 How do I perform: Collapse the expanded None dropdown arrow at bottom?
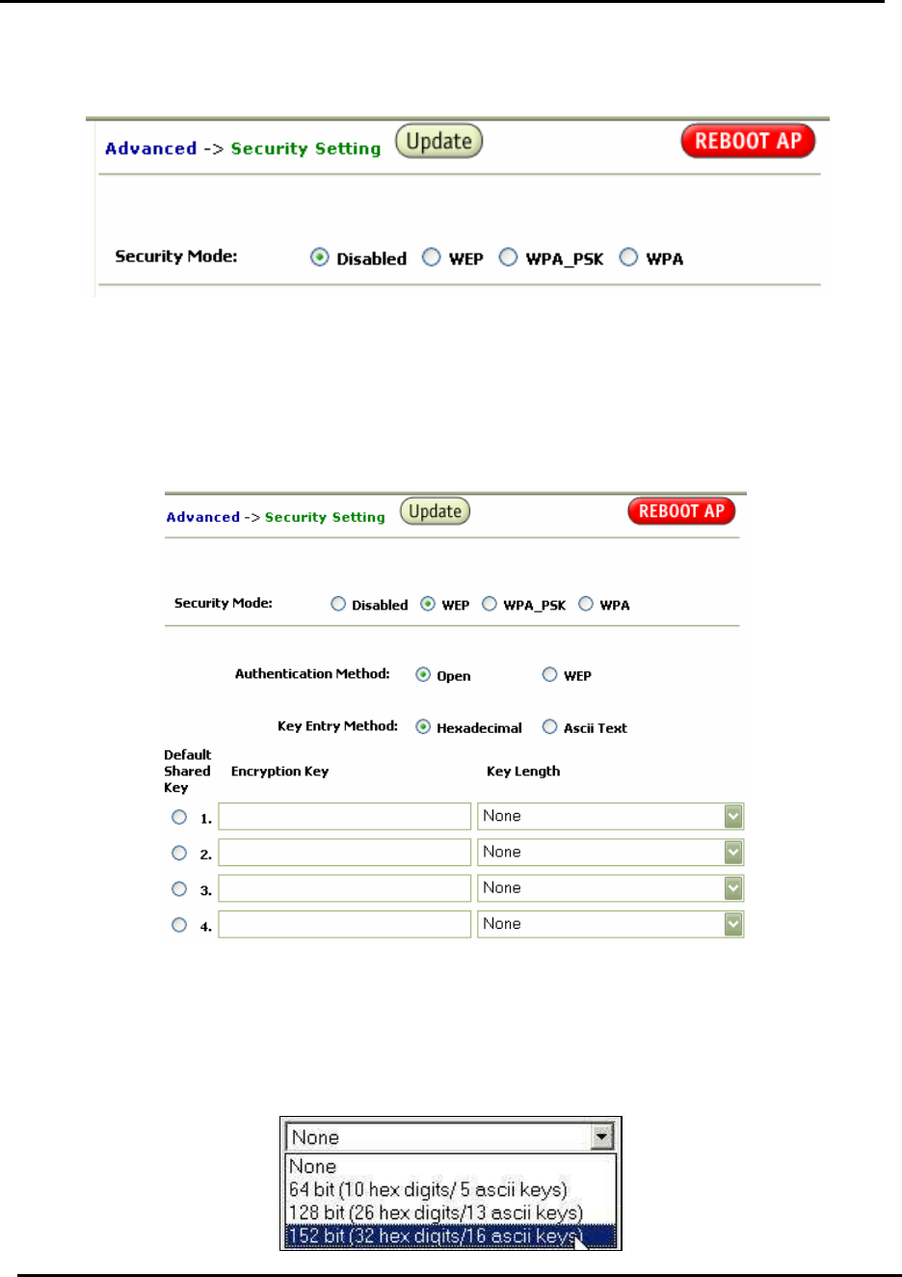tap(602, 1137)
